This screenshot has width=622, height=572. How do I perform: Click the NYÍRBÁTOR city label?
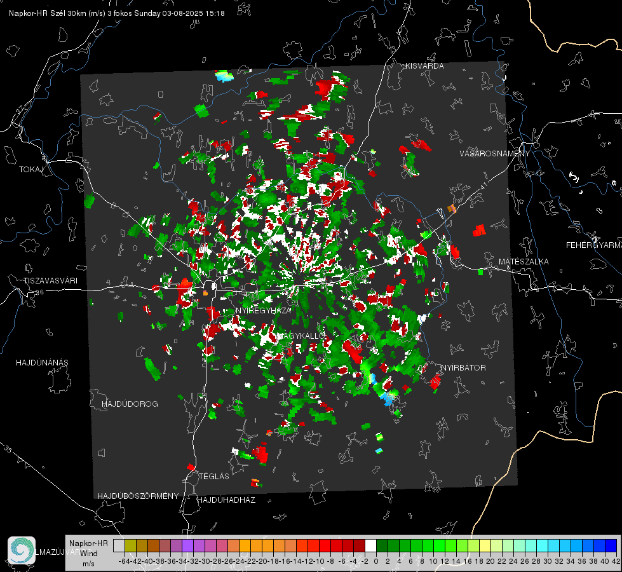[463, 368]
